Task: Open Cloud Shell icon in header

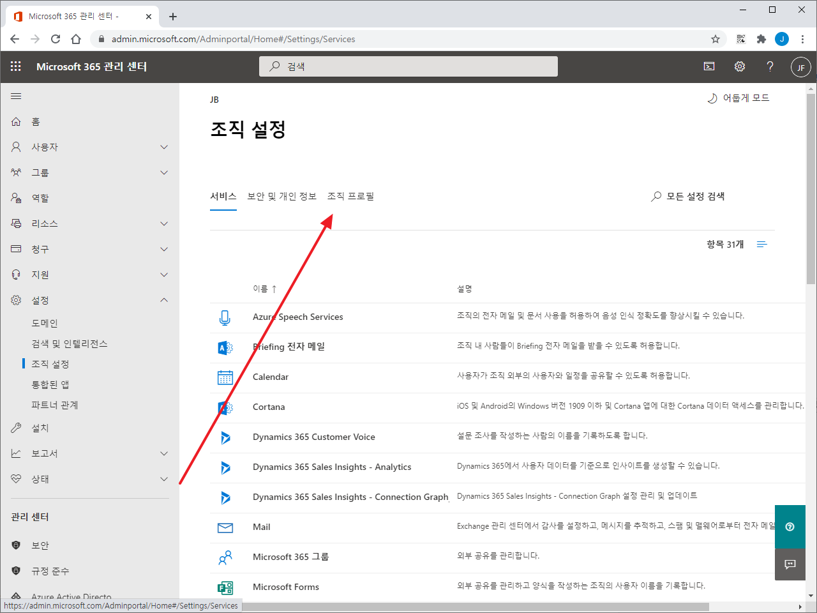Action: (x=709, y=66)
